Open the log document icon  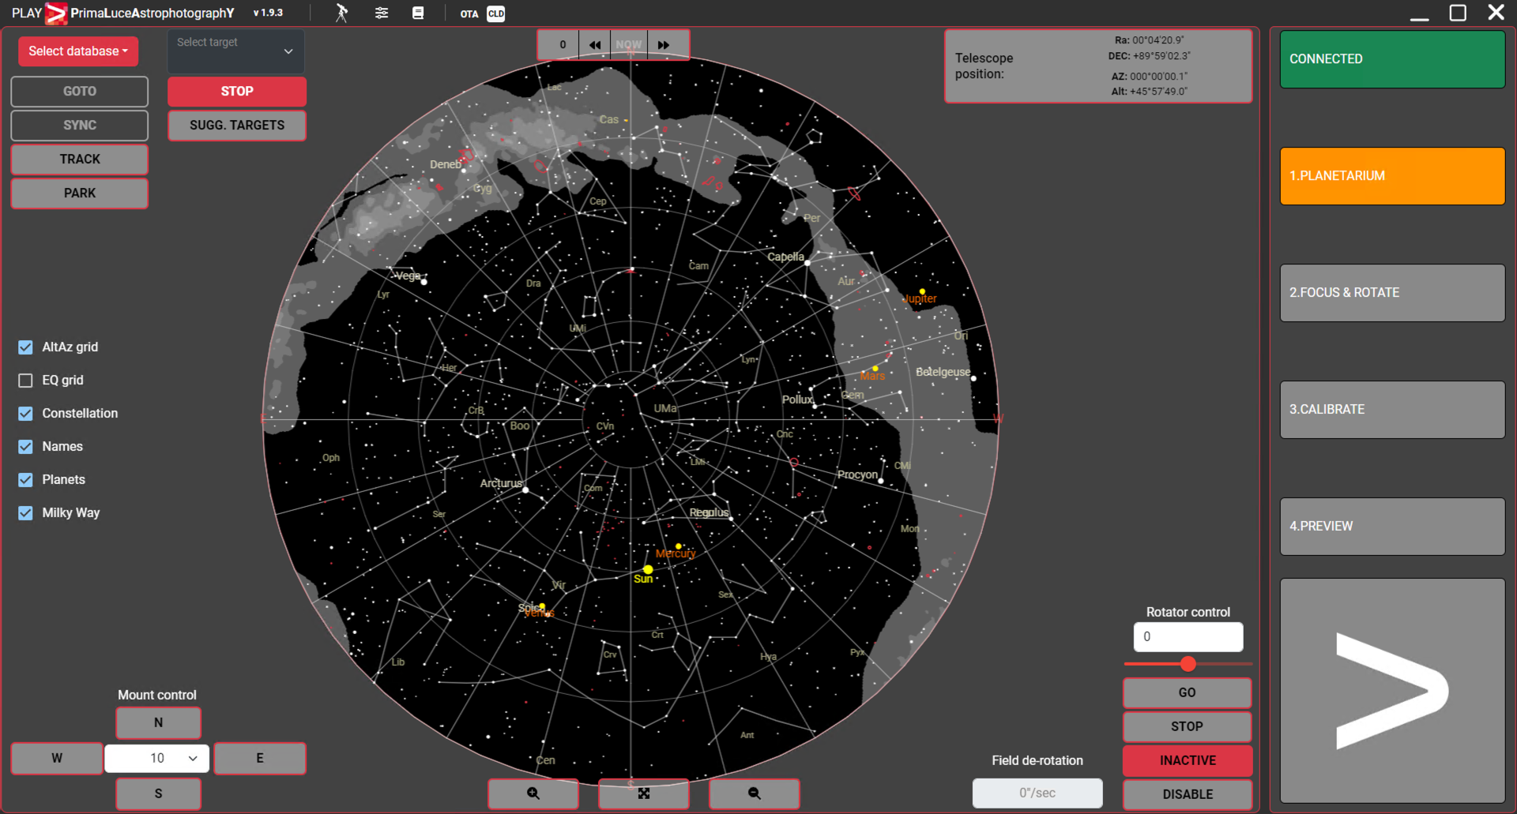[418, 13]
